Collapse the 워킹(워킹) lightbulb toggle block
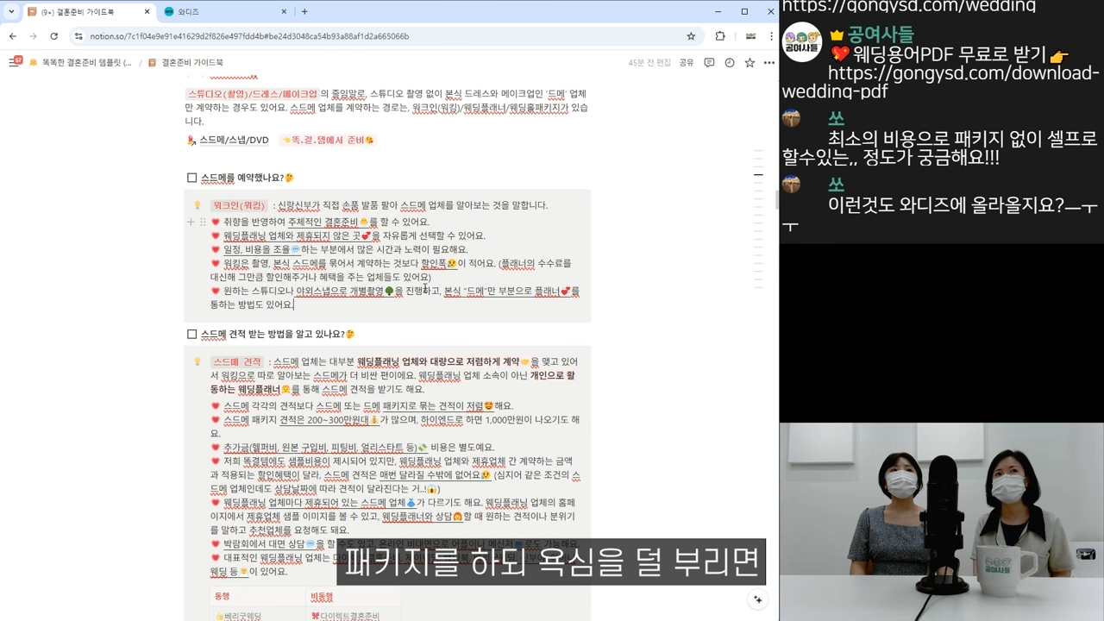 (x=198, y=205)
